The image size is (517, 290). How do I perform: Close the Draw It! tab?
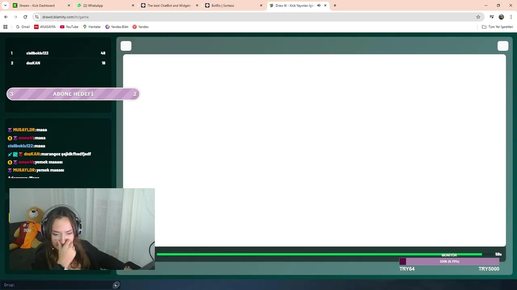325,6
